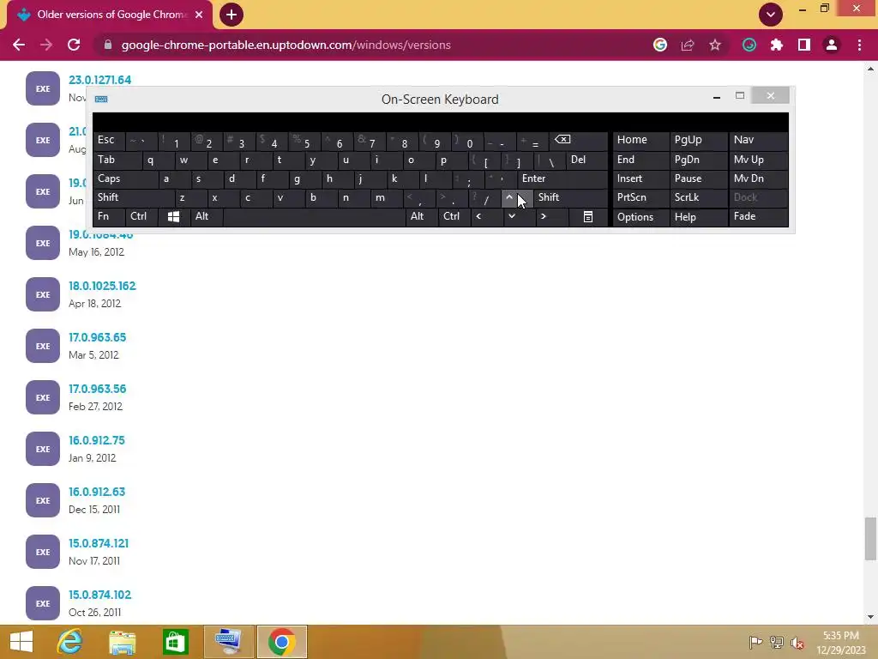Toggle the left Ctrl key on the keyboard
This screenshot has height=659, width=878.
[141, 217]
